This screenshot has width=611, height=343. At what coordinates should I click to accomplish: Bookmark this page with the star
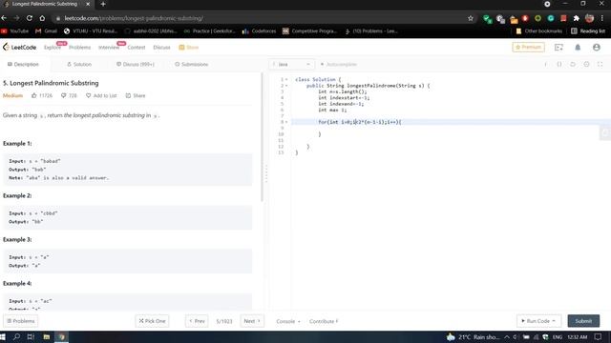[x=471, y=18]
